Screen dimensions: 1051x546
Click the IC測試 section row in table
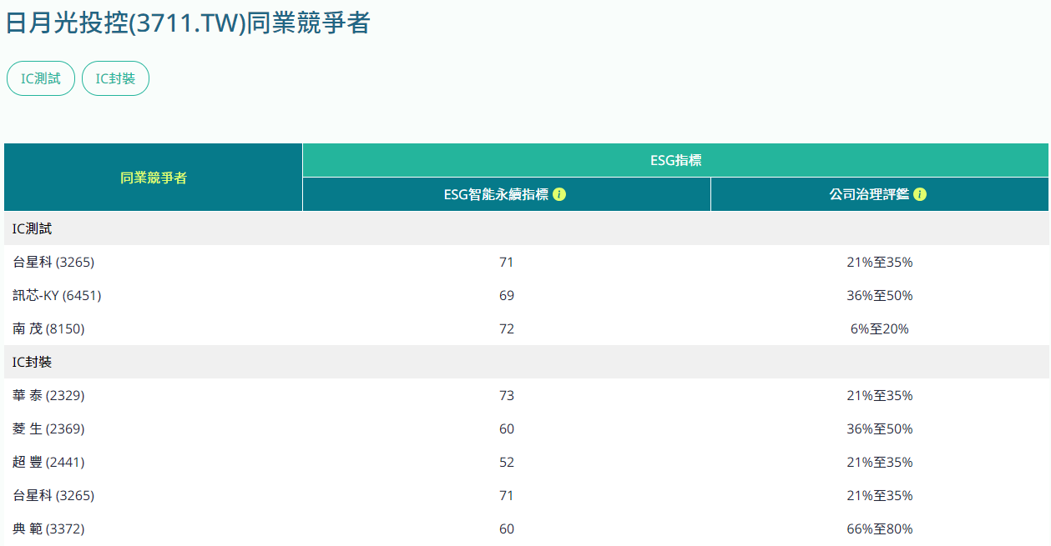coord(33,228)
